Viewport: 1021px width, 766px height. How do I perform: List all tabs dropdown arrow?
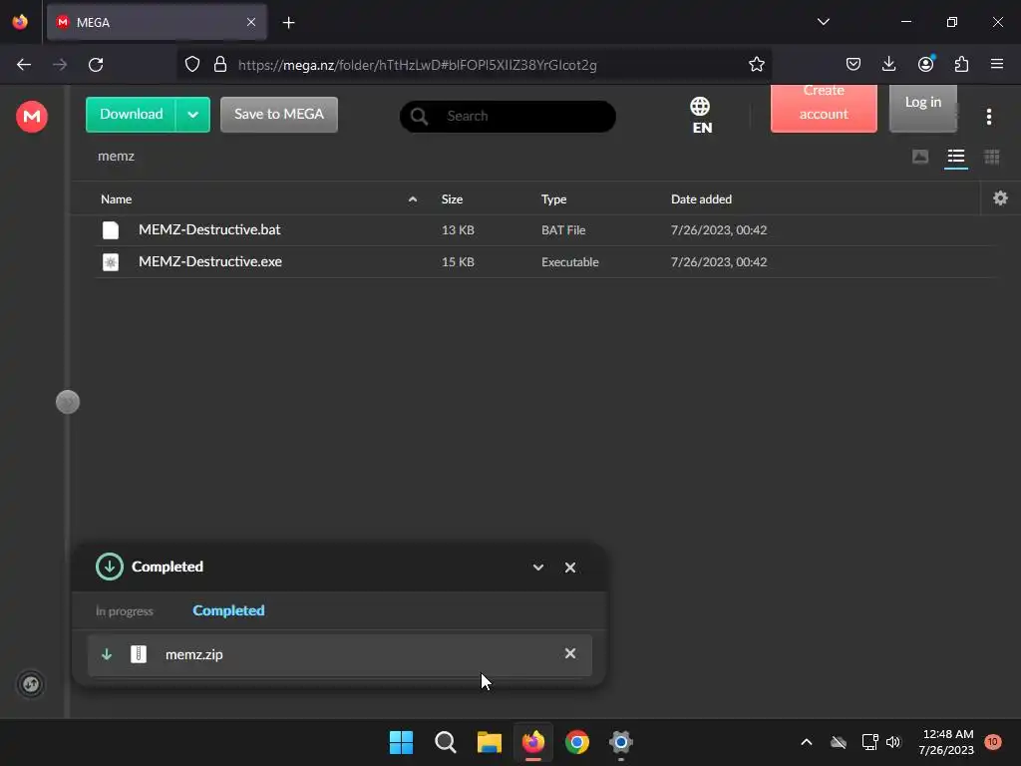pos(823,22)
